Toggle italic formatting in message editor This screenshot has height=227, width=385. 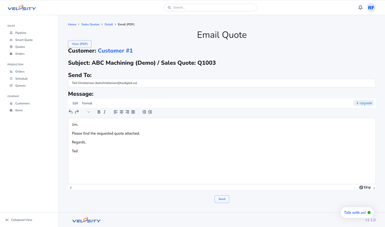point(105,112)
